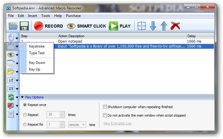This screenshot has width=223, height=139.
Task: Click the keyboard action icon in sidebar
Action: click(x=11, y=47)
